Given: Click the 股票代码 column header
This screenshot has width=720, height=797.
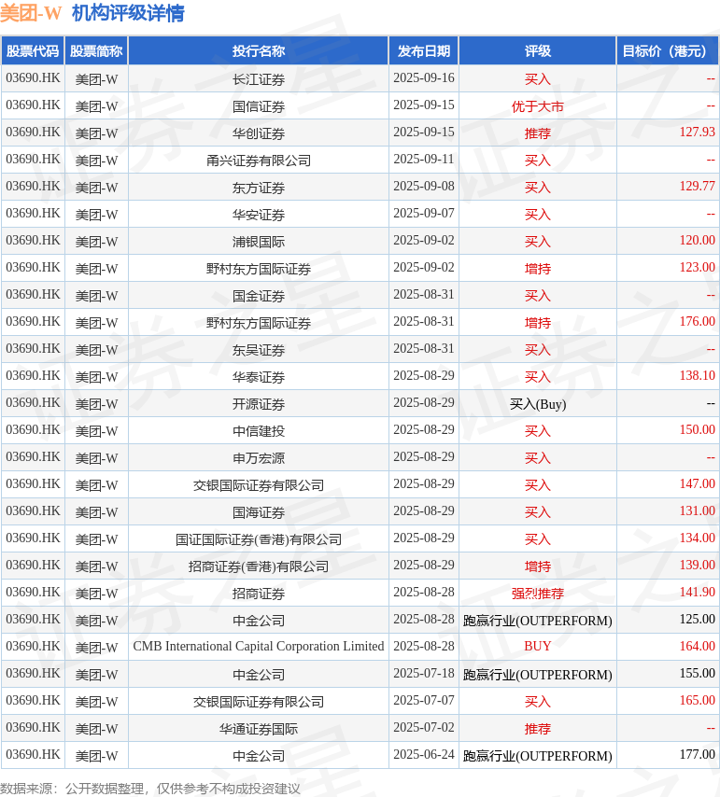Looking at the screenshot, I should click(x=33, y=50).
